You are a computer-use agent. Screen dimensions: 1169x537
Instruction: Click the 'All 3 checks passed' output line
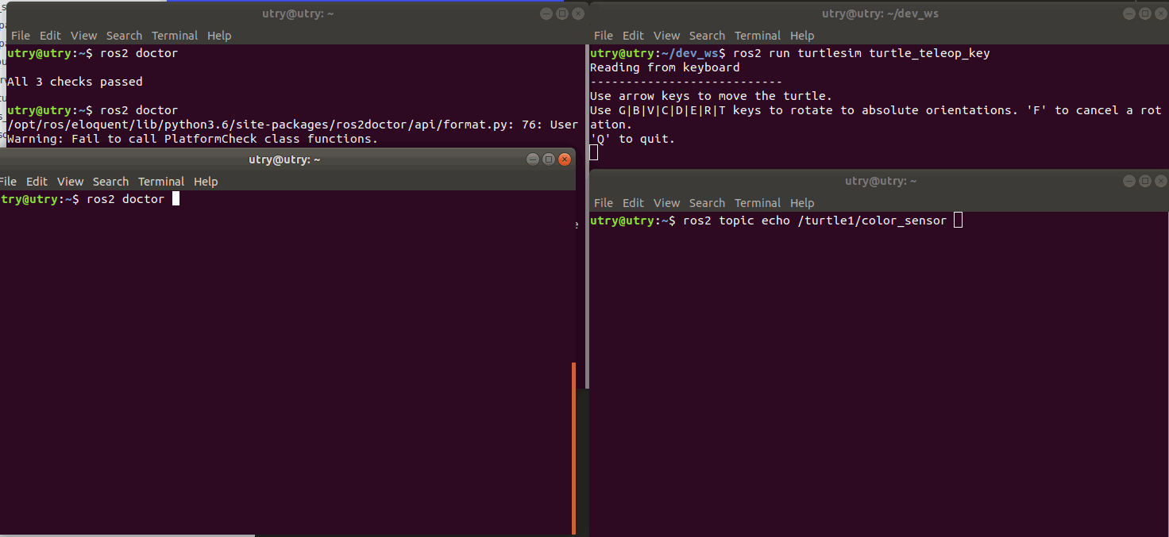(75, 82)
